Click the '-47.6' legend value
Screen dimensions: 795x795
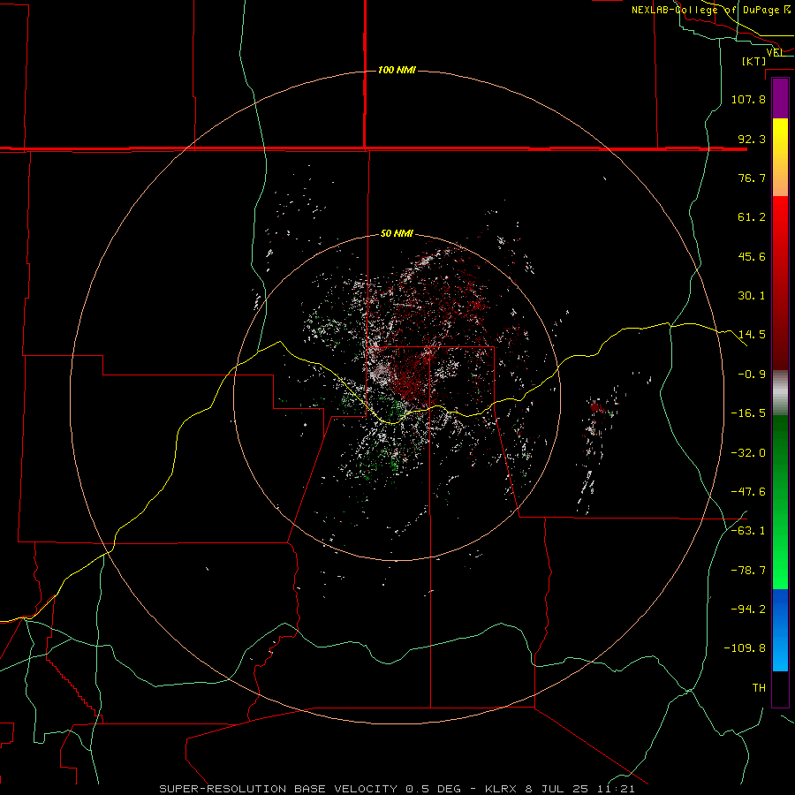pyautogui.click(x=748, y=492)
